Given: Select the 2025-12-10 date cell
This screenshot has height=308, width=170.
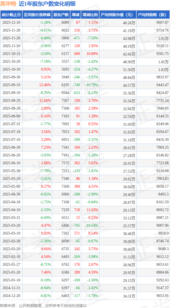Looking at the screenshot, I should tap(11, 23).
